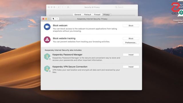Click the 'Kaspersky Internet Security: Privacy' window title
Image resolution: width=183 pixels, height=103 pixels.
(x=92, y=19)
